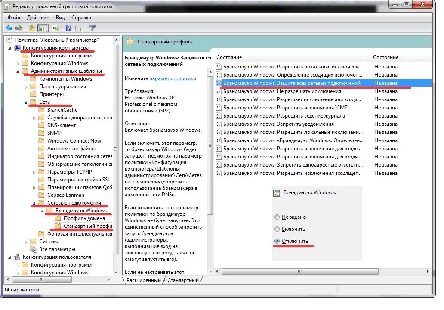
Task: Click the Filter funnel toolbar icon
Action: 92,28
